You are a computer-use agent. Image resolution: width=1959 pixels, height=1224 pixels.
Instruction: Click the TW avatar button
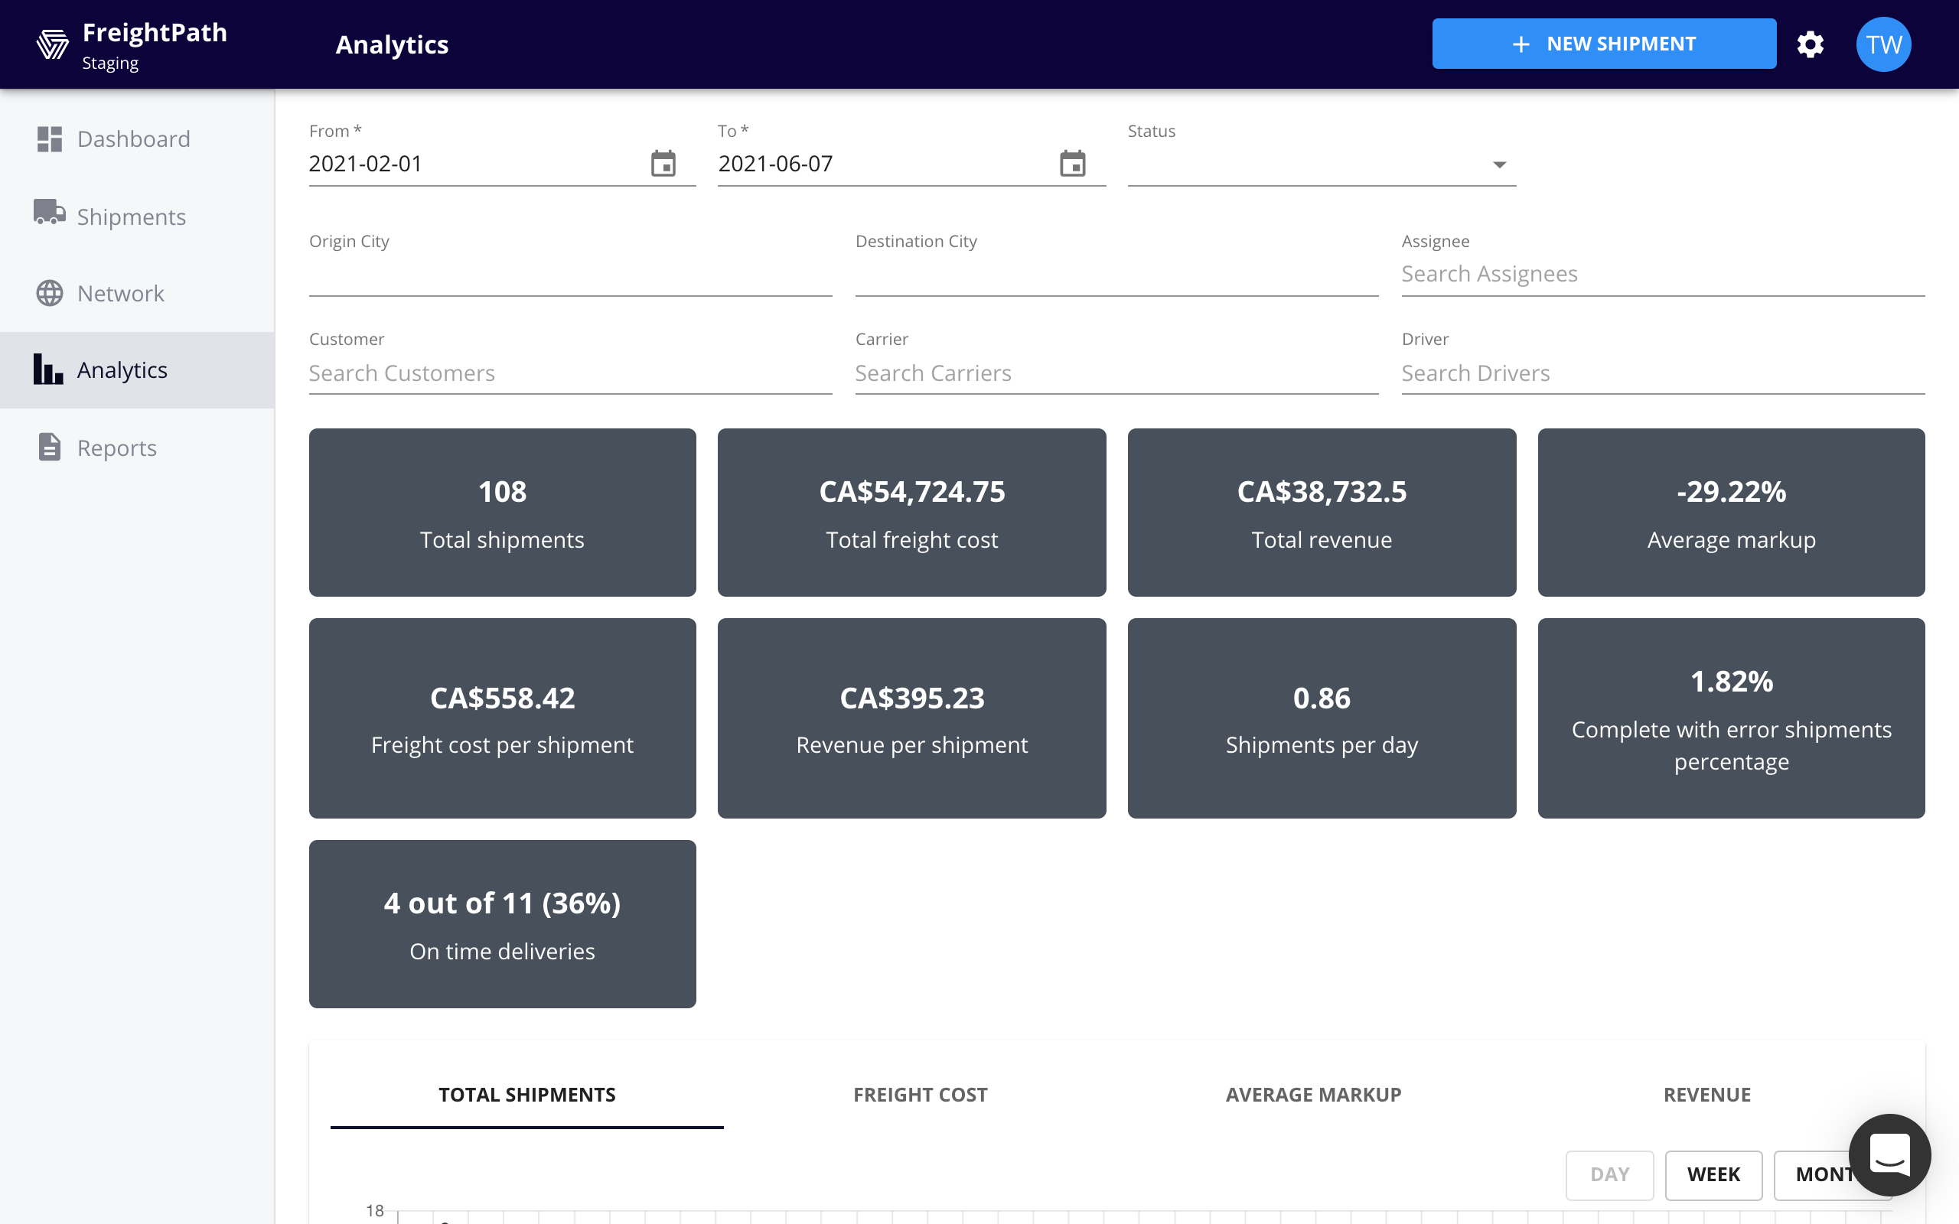1883,44
